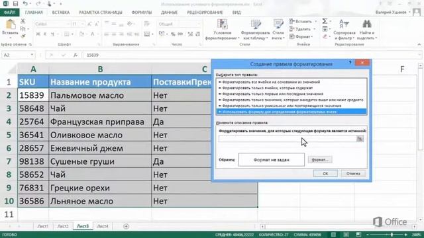This screenshot has width=424, height=238.
Task: Switch to ДАННЫЕ ribbon tab
Action: tap(170, 13)
